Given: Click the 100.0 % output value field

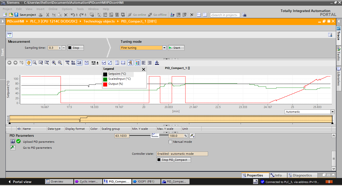Looking at the screenshot, I should pyautogui.click(x=178, y=136).
